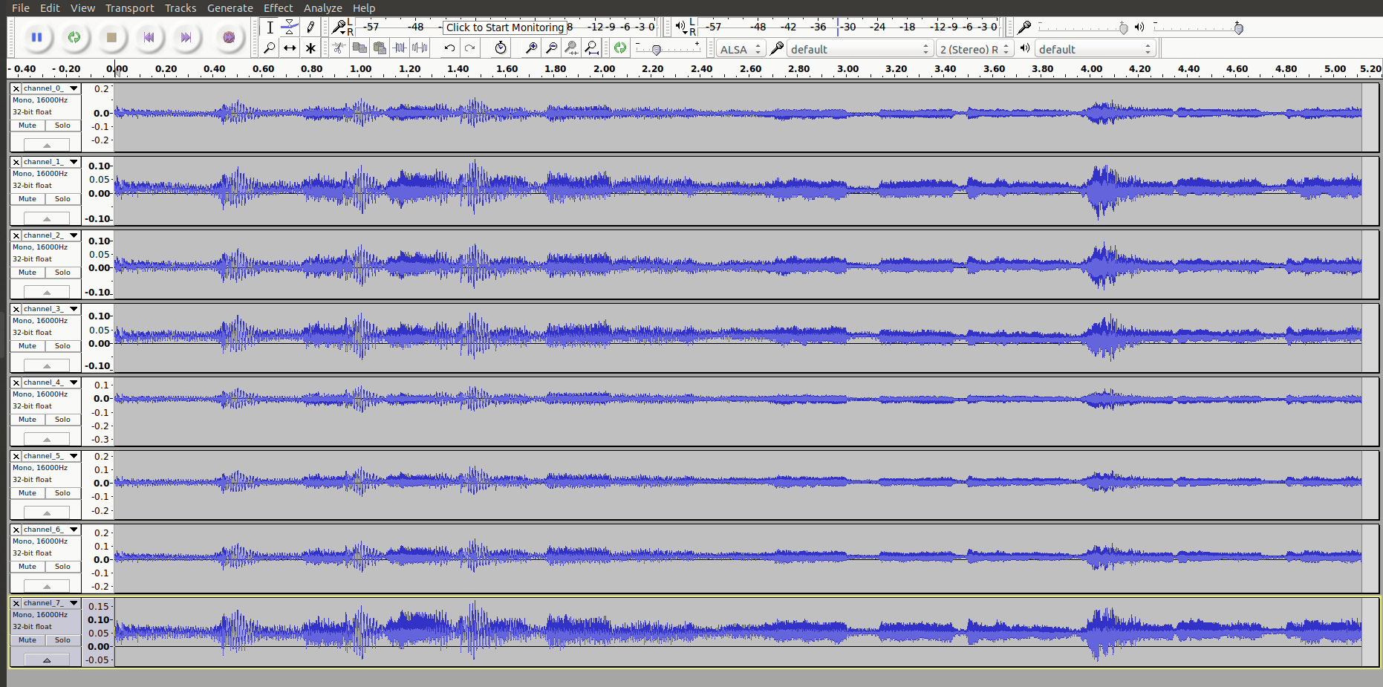Select the Selection tool
The image size is (1383, 687).
pos(270,27)
